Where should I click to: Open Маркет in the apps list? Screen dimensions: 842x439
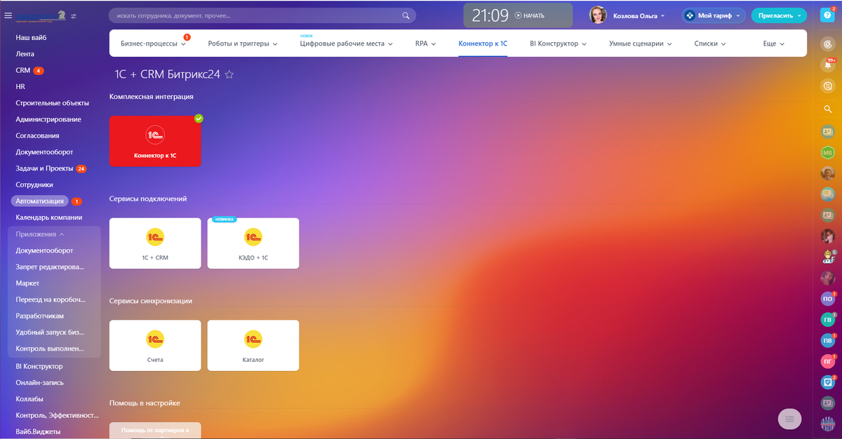coord(28,283)
